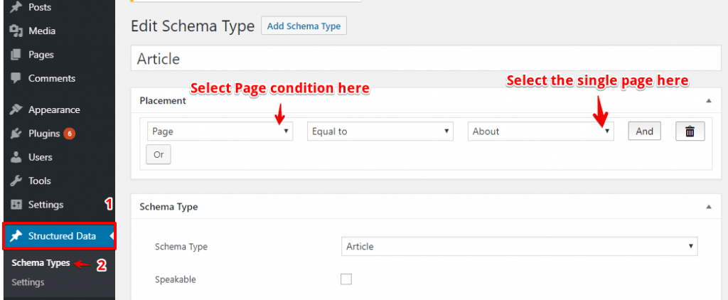Open the Schema Type Article dropdown
728x300 pixels.
(x=520, y=247)
